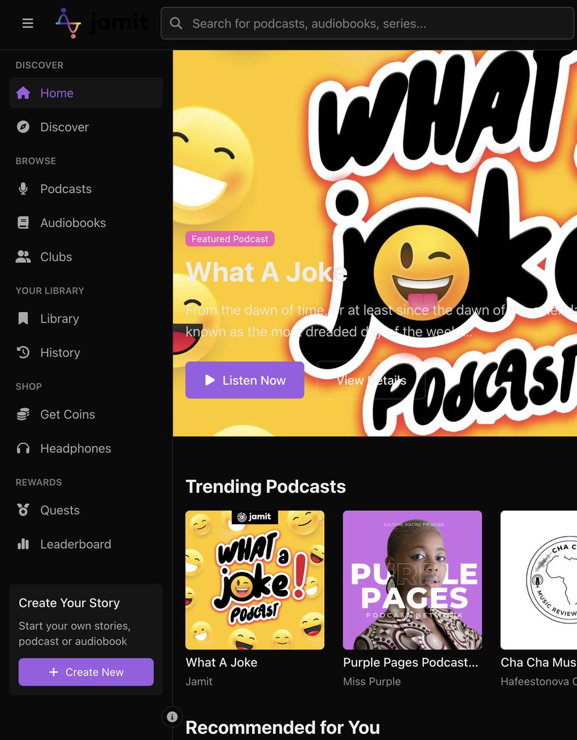The image size is (577, 740).
Task: Open your Library
Action: [86, 319]
